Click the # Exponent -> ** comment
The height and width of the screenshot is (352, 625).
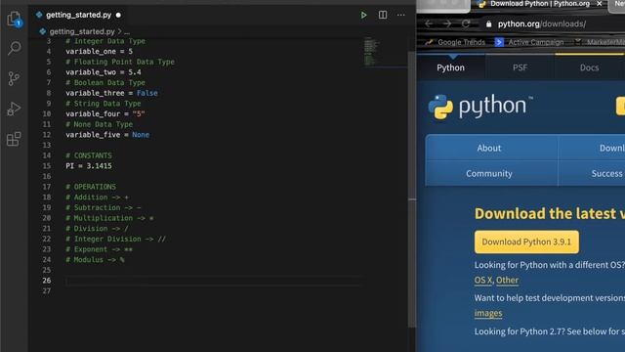(99, 249)
